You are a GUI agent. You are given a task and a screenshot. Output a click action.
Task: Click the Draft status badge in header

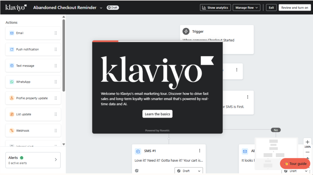113,8
